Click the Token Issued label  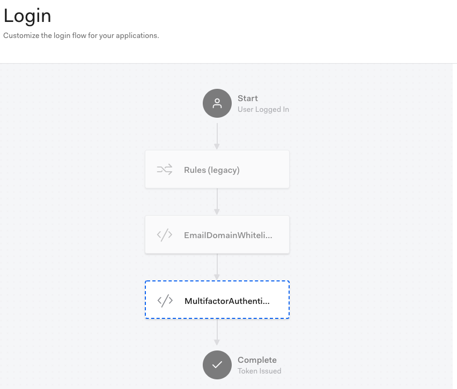pos(260,371)
